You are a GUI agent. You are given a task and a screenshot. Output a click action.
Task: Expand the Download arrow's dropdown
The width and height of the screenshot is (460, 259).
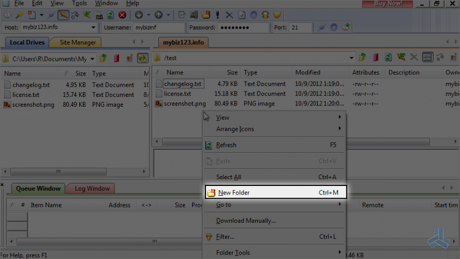(x=148, y=15)
